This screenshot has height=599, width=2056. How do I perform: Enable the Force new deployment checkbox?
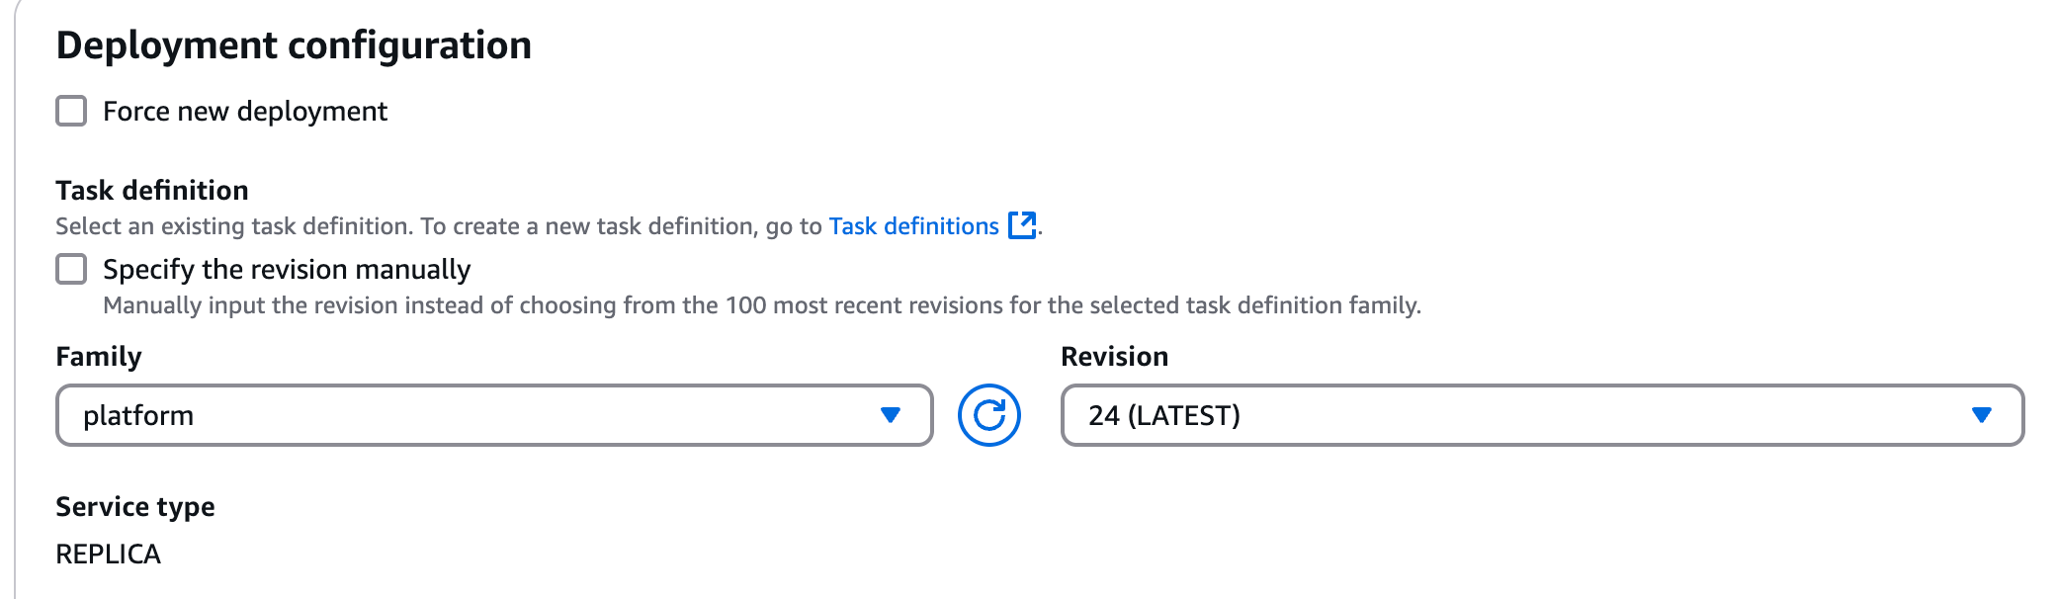point(71,111)
